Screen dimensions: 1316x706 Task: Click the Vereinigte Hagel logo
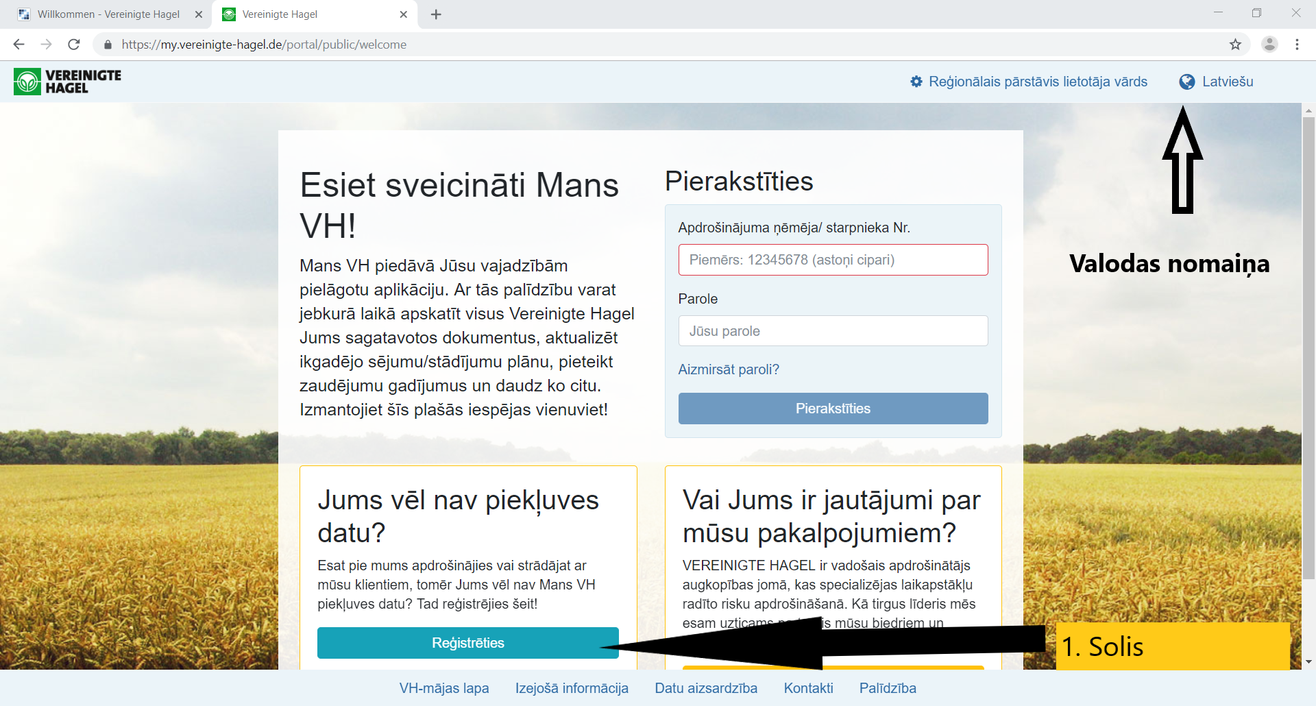point(67,82)
